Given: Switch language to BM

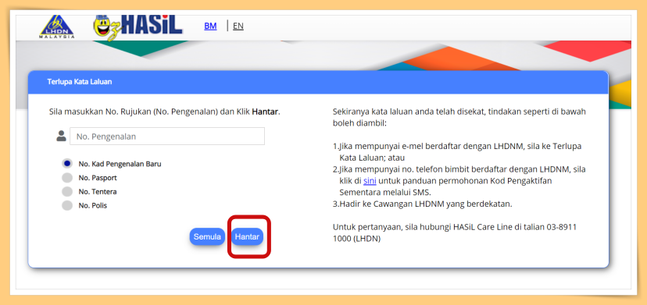Looking at the screenshot, I should [x=210, y=26].
